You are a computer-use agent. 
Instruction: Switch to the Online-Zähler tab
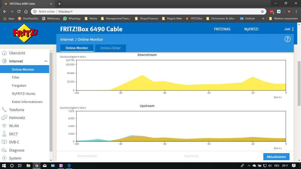(110, 48)
